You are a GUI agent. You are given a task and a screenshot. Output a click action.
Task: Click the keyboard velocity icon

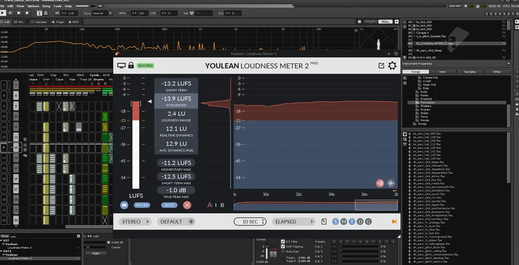pyautogui.click(x=191, y=13)
